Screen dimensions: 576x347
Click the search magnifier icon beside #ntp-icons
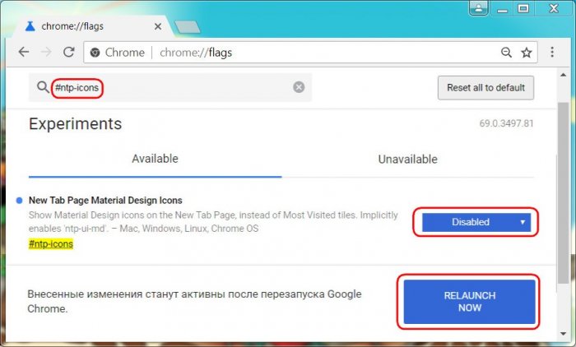point(43,87)
